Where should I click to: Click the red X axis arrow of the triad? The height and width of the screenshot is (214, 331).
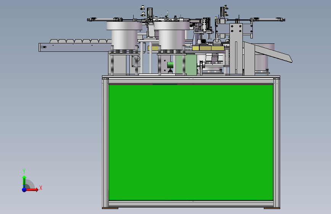tap(32, 190)
